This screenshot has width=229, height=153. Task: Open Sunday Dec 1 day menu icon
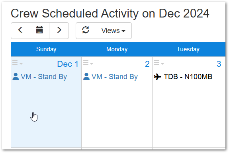pos(18,63)
